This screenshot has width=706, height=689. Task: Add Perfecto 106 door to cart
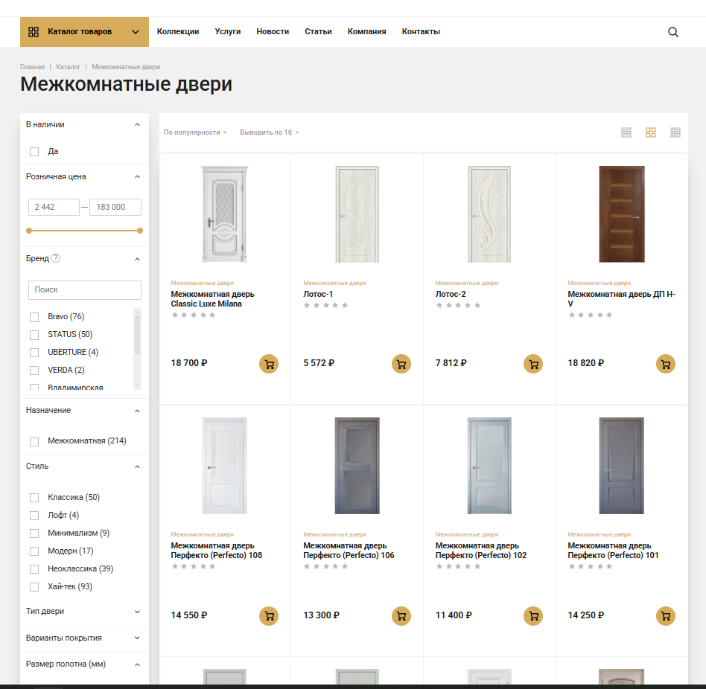tap(401, 616)
